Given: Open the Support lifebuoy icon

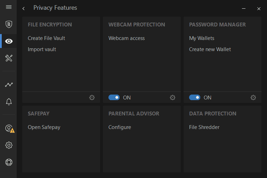Looking at the screenshot, I should (9, 162).
